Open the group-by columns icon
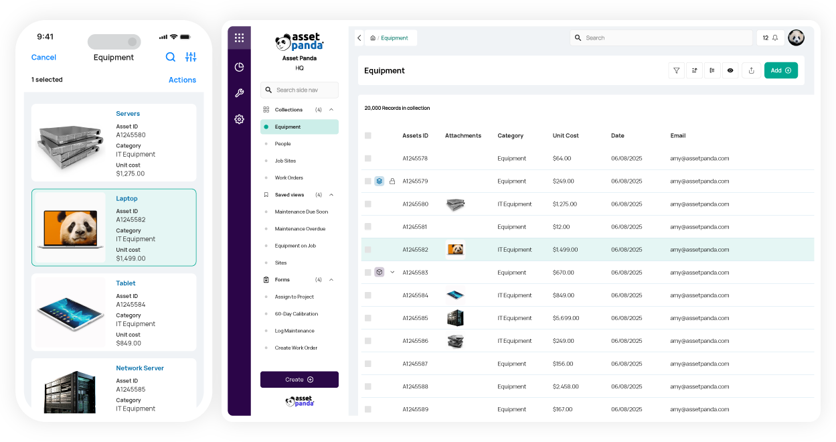836x442 pixels. 712,70
